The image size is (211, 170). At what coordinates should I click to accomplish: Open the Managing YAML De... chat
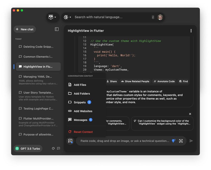click(x=38, y=80)
